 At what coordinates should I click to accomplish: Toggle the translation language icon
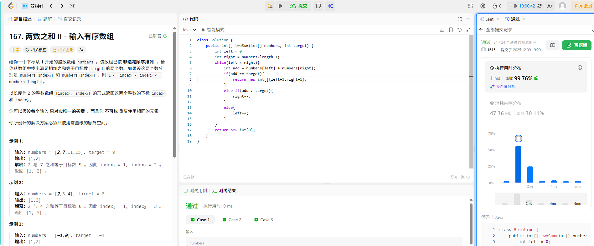(81, 50)
